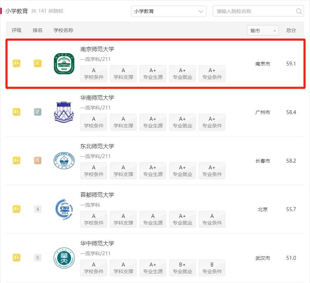Click the A+ 专业生源 tag for 东北师范大学
Image resolution: width=310 pixels, height=283 pixels.
[153, 171]
